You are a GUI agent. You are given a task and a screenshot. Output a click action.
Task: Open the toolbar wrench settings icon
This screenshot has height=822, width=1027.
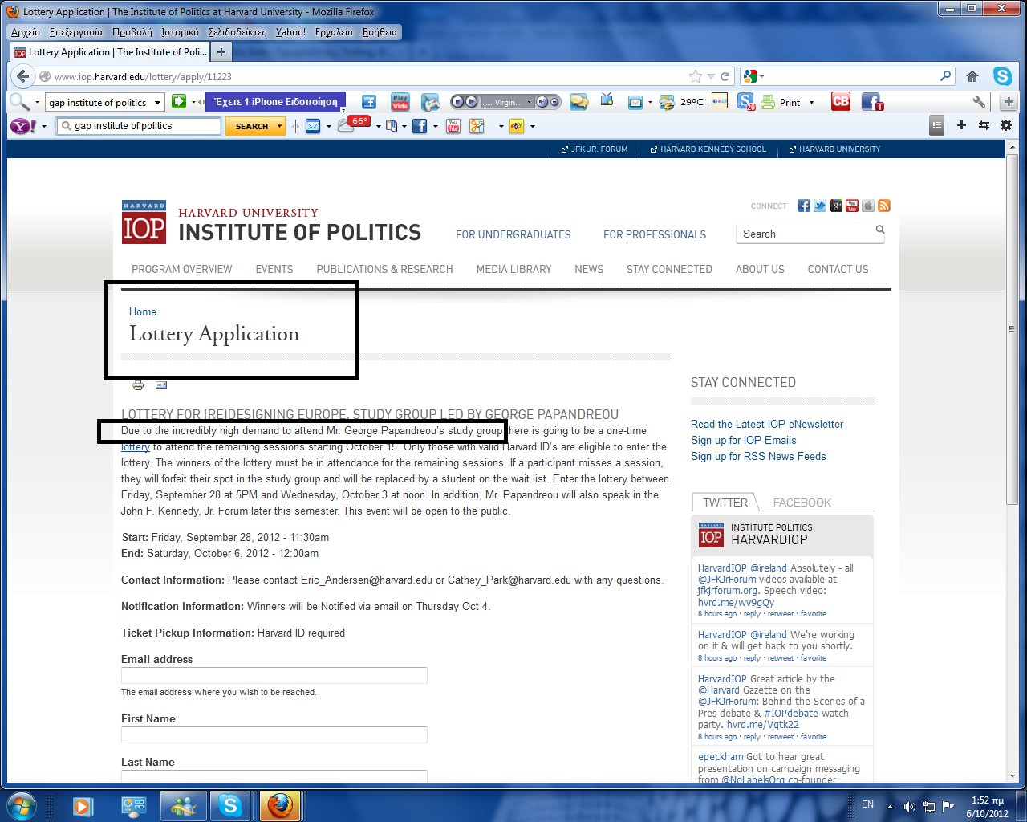click(979, 102)
